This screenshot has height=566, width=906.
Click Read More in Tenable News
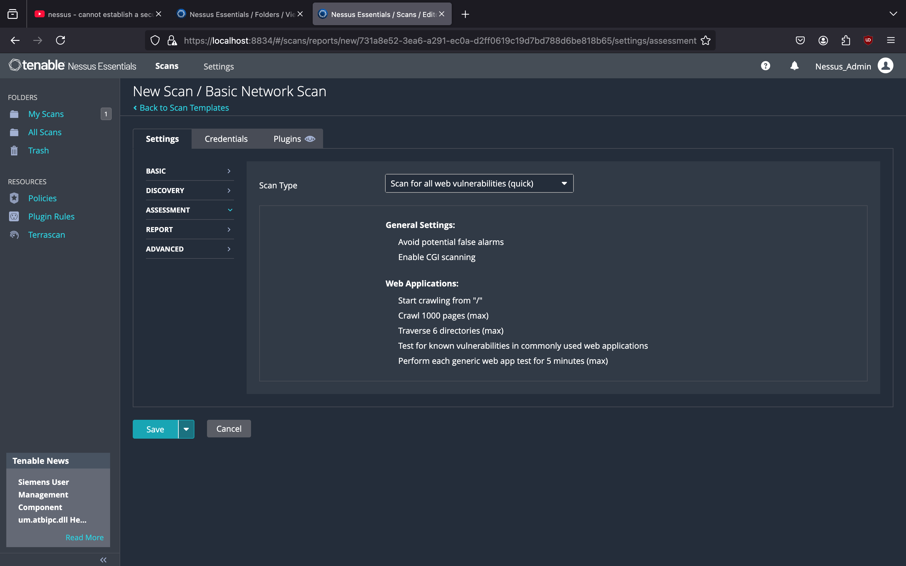pos(84,537)
